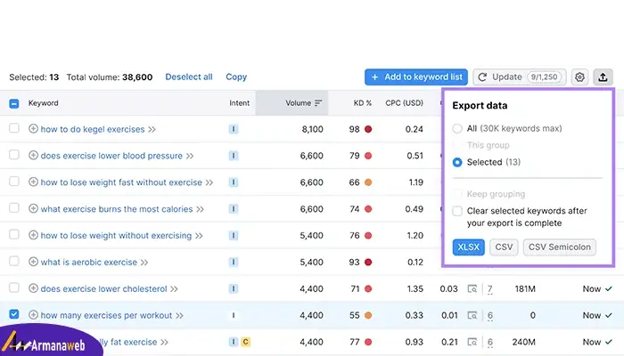
Task: Click the Volume sort icon in the column header
Action: (x=318, y=103)
